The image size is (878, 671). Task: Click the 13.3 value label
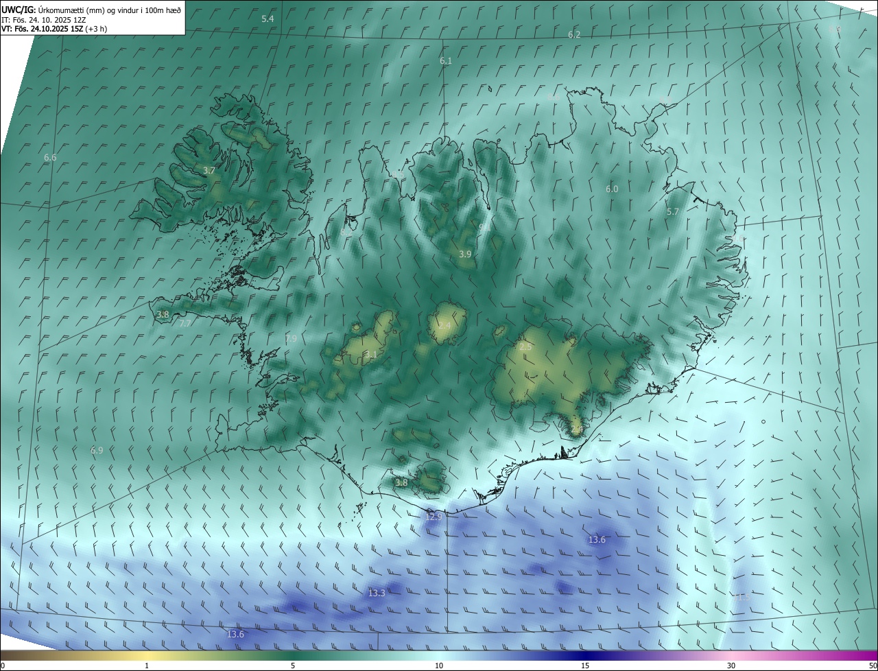tap(377, 593)
